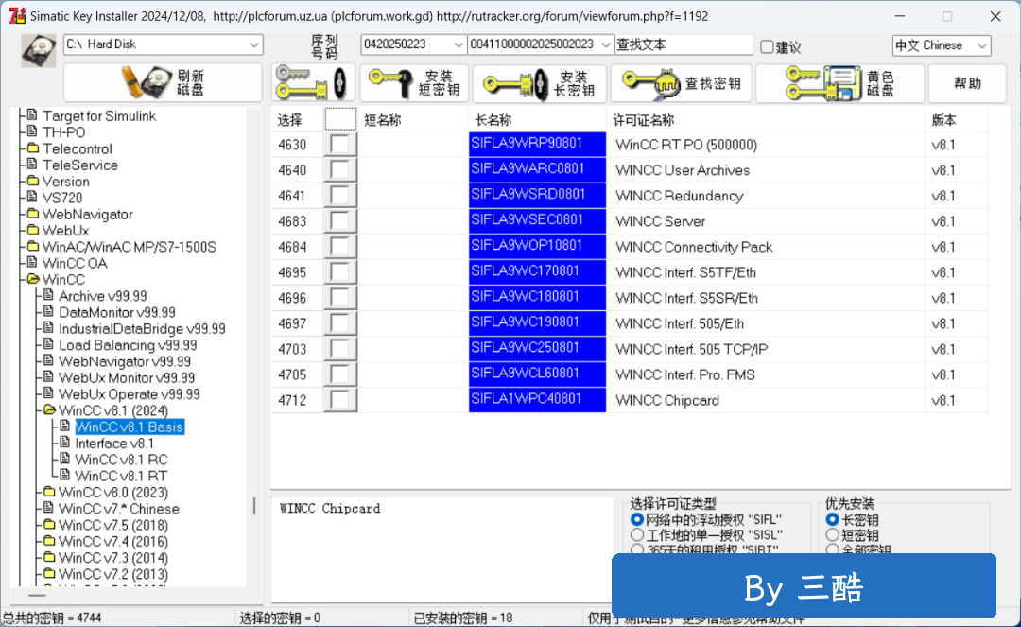
Task: Click the Simatic Key Installer title bar icon
Action: pos(17,16)
